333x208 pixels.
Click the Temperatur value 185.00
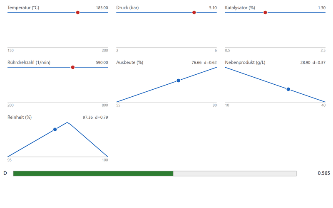coord(102,7)
